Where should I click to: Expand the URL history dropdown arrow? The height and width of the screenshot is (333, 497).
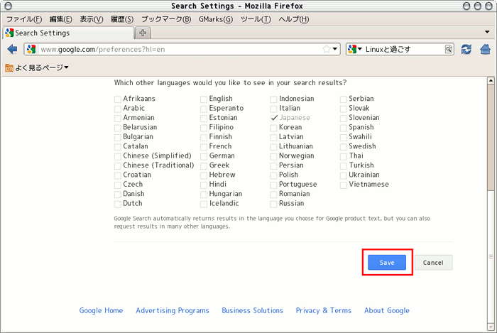(335, 49)
